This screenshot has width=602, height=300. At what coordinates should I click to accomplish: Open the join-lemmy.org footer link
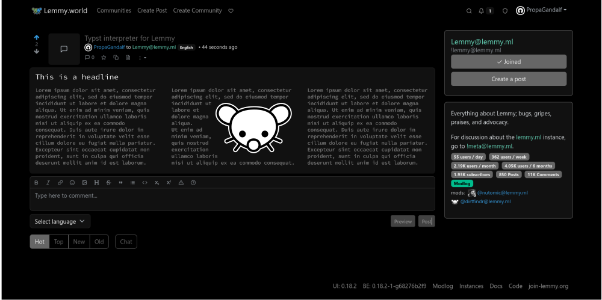click(548, 286)
